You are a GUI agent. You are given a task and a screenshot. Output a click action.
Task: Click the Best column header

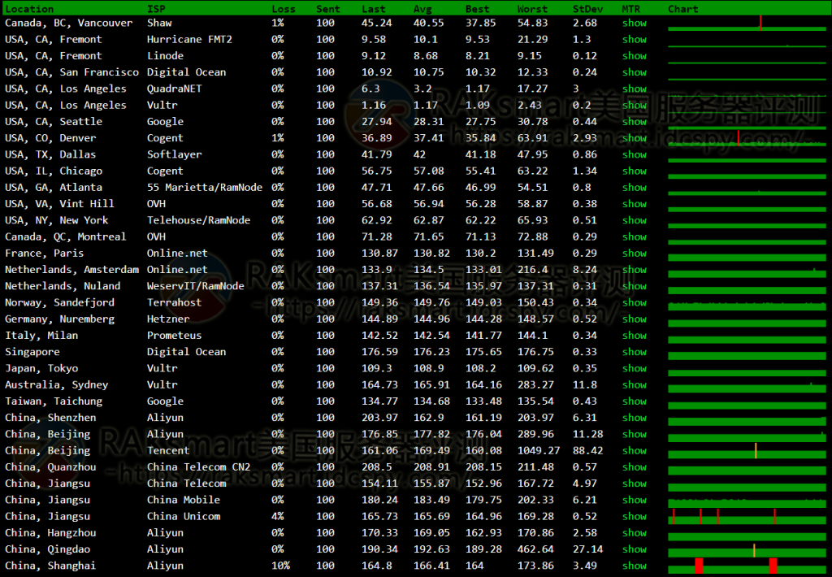tap(478, 9)
